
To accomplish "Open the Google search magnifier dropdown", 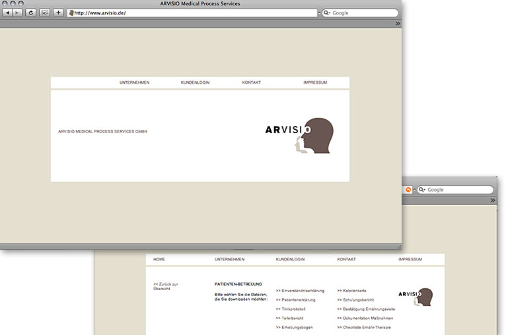I will click(x=327, y=13).
